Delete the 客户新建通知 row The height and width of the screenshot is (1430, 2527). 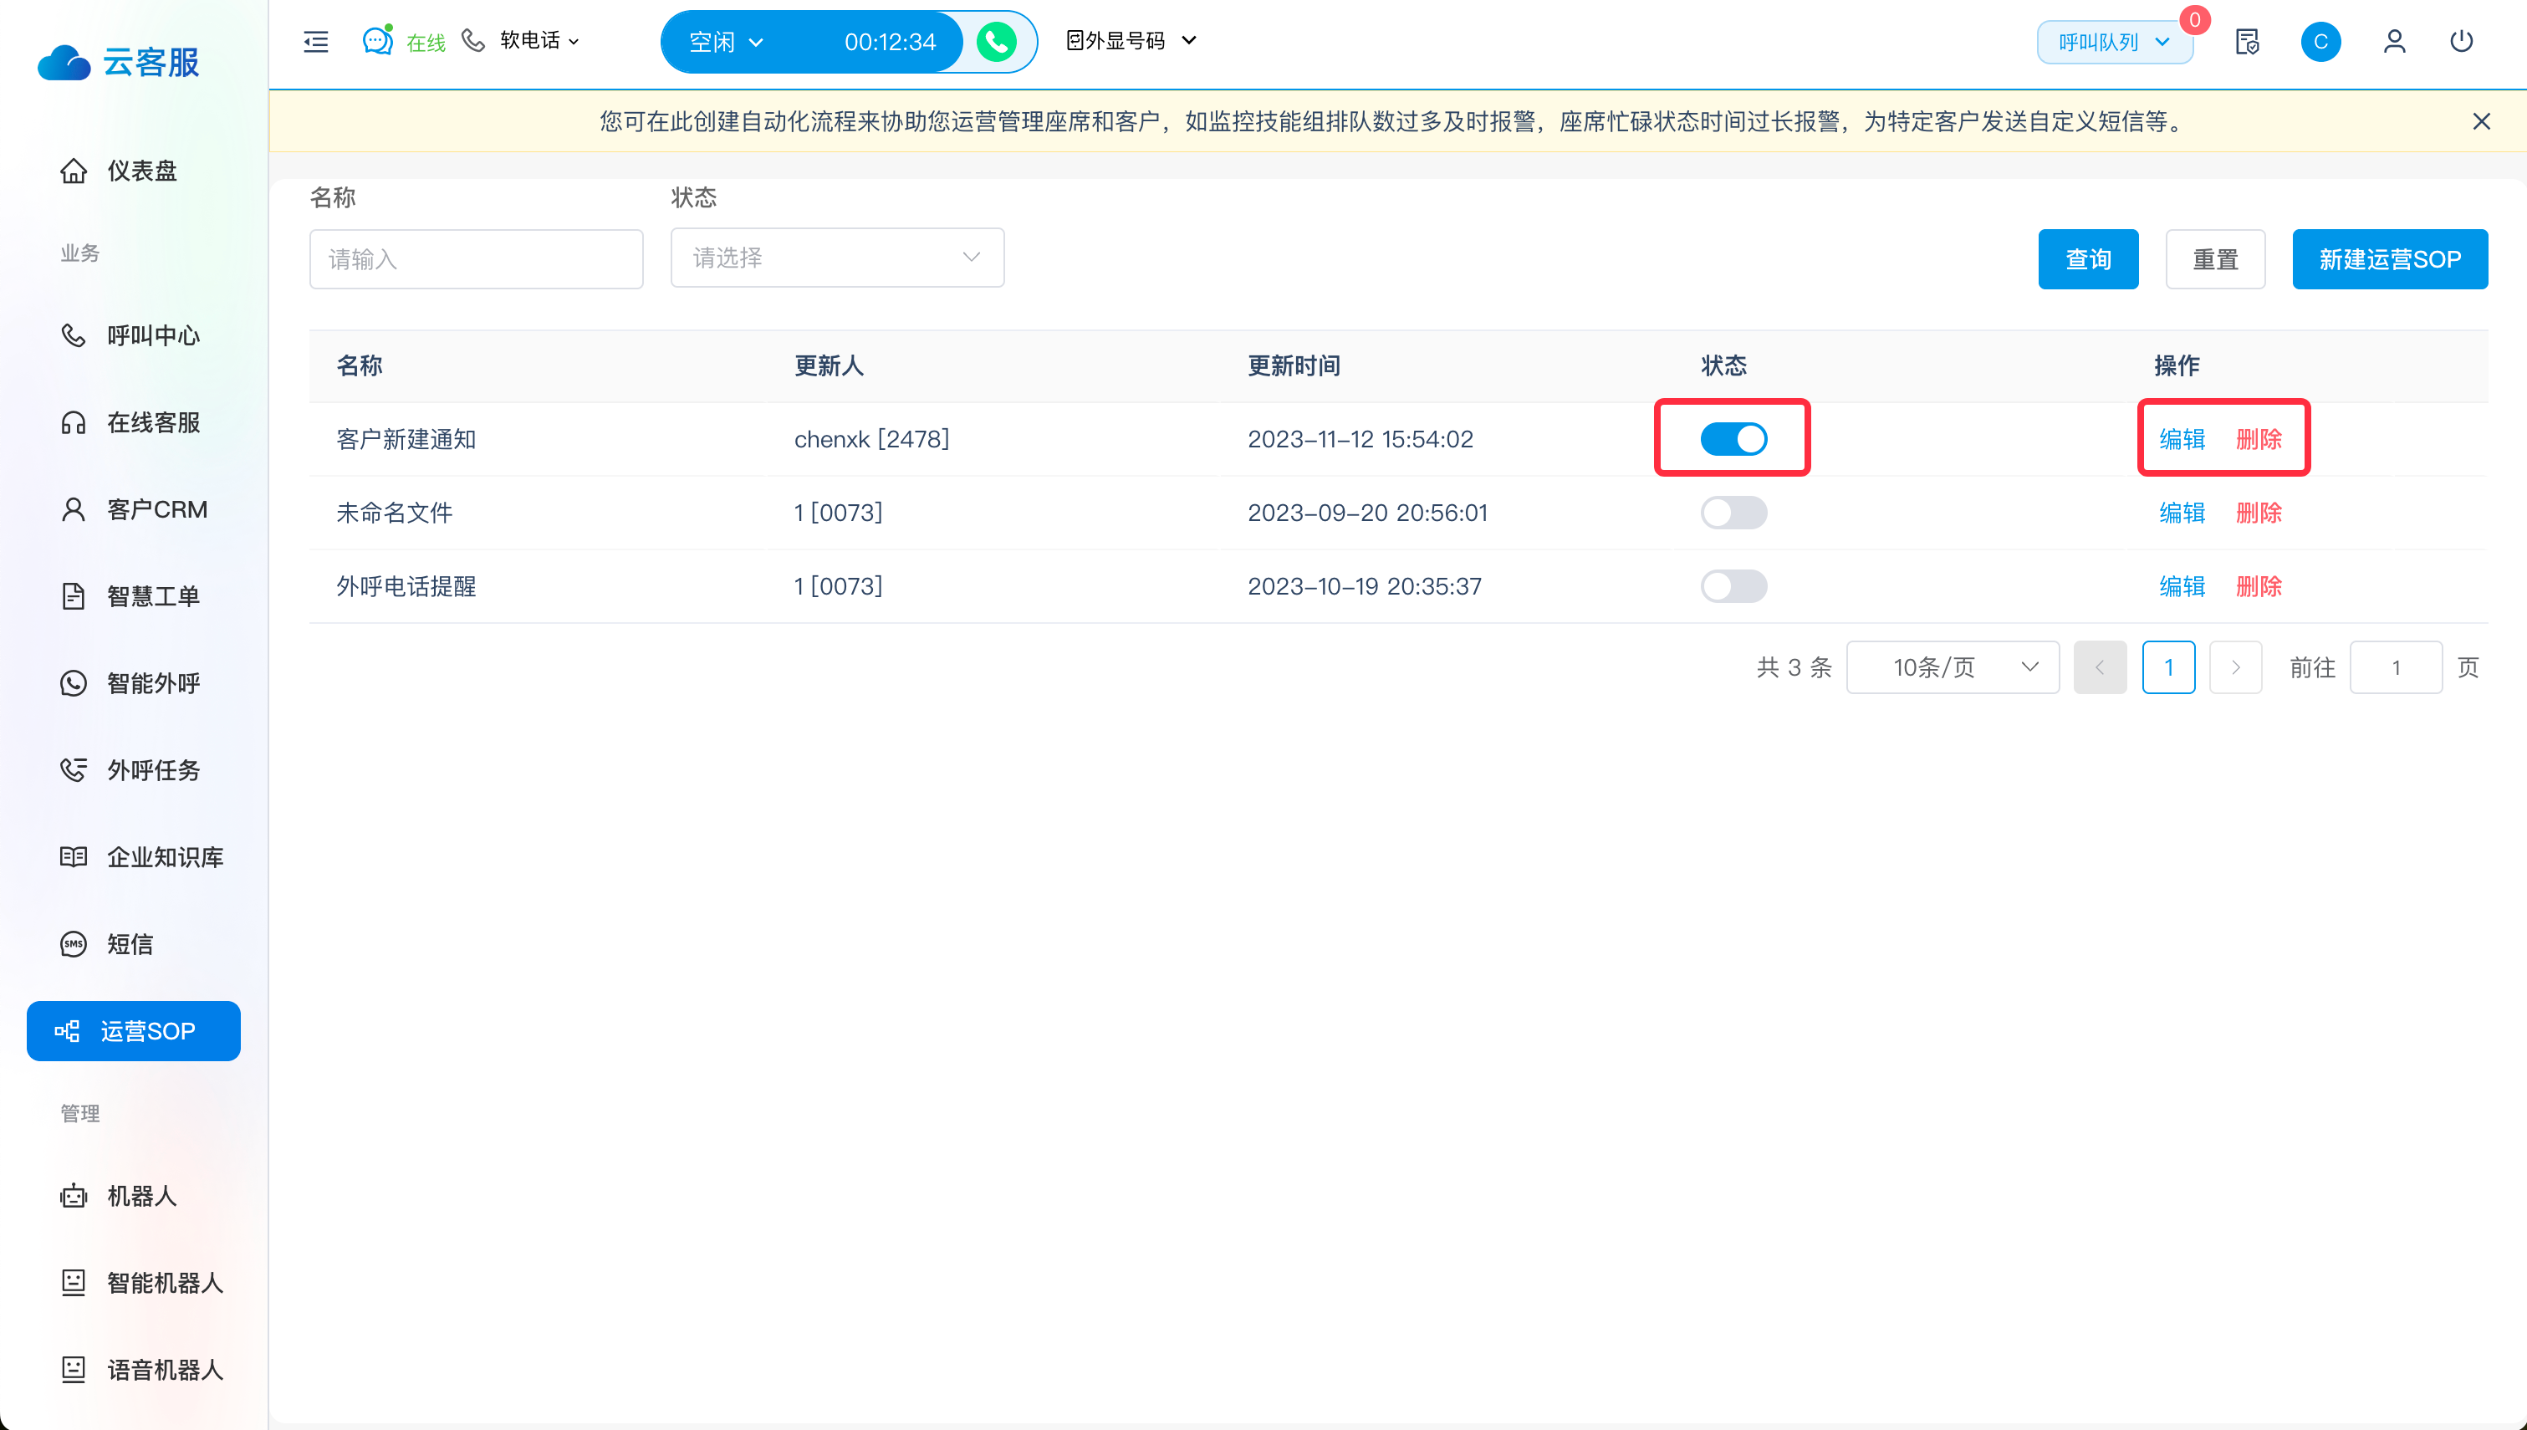coord(2258,439)
